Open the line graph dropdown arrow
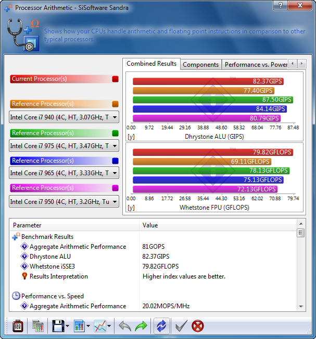This screenshot has width=316, height=339. coord(109,326)
